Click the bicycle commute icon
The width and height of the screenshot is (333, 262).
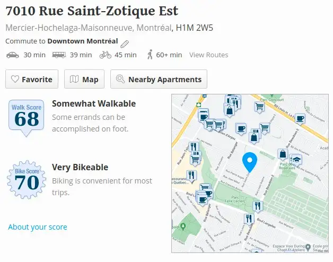point(106,55)
